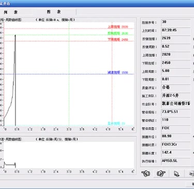Click the computer icon below the data fields
Viewport: 194px width, 189px height.
pyautogui.click(x=176, y=174)
